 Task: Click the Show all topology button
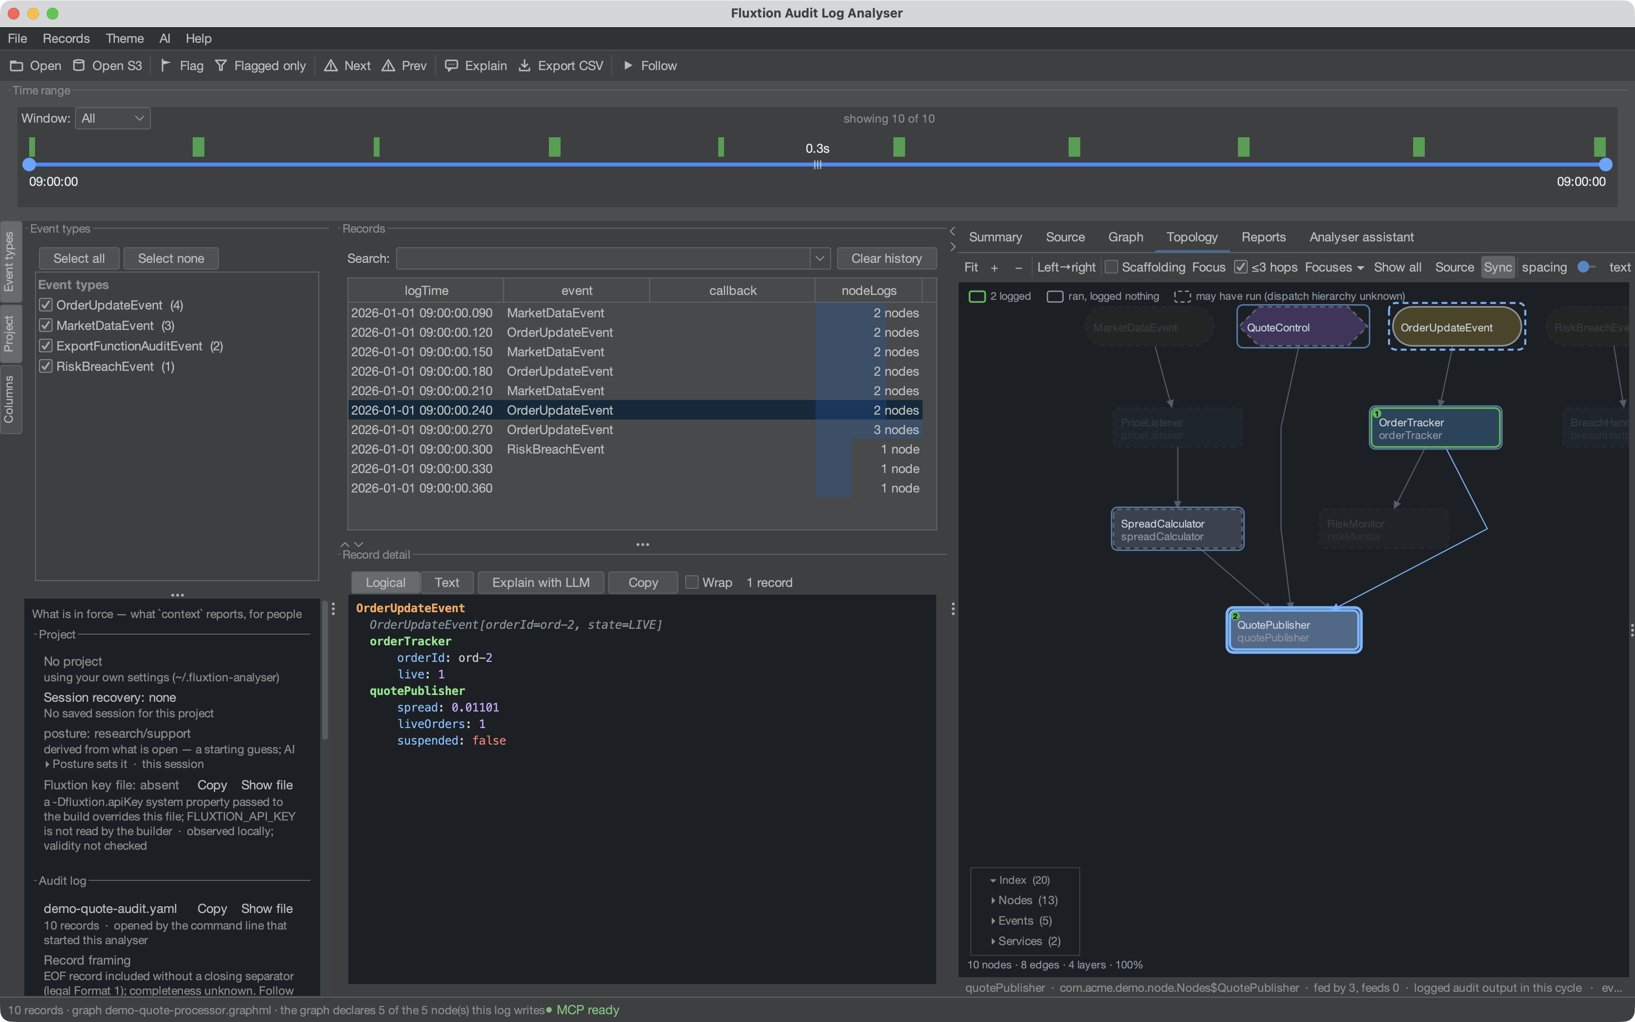tap(1397, 267)
